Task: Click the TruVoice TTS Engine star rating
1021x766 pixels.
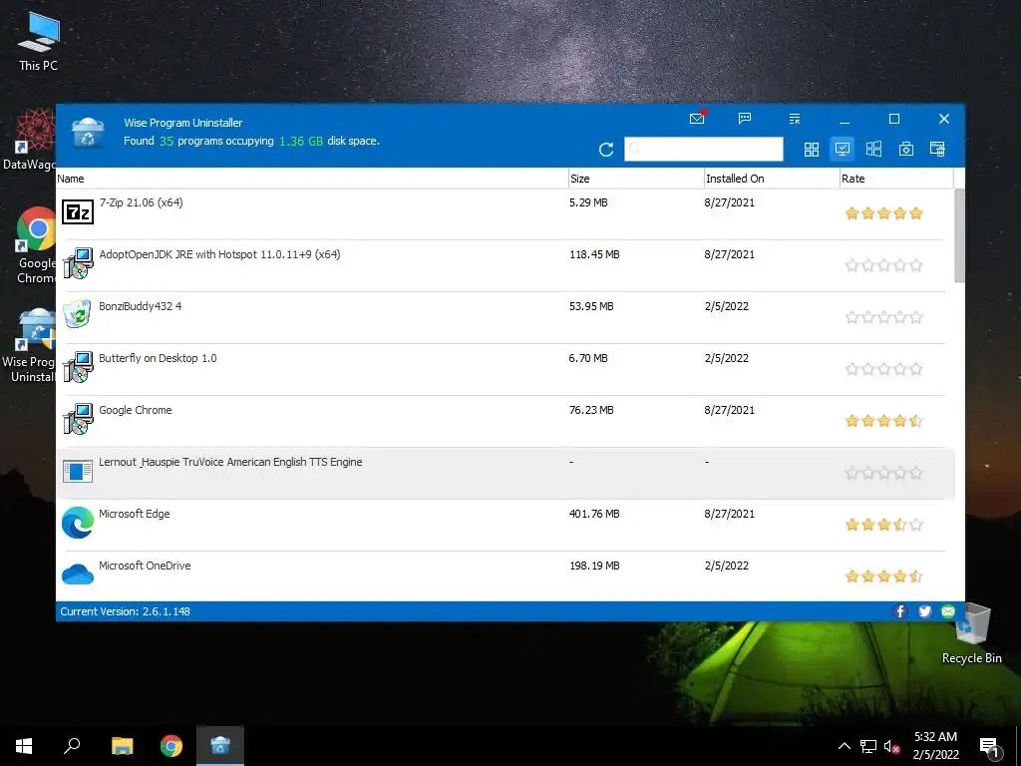Action: coord(883,473)
